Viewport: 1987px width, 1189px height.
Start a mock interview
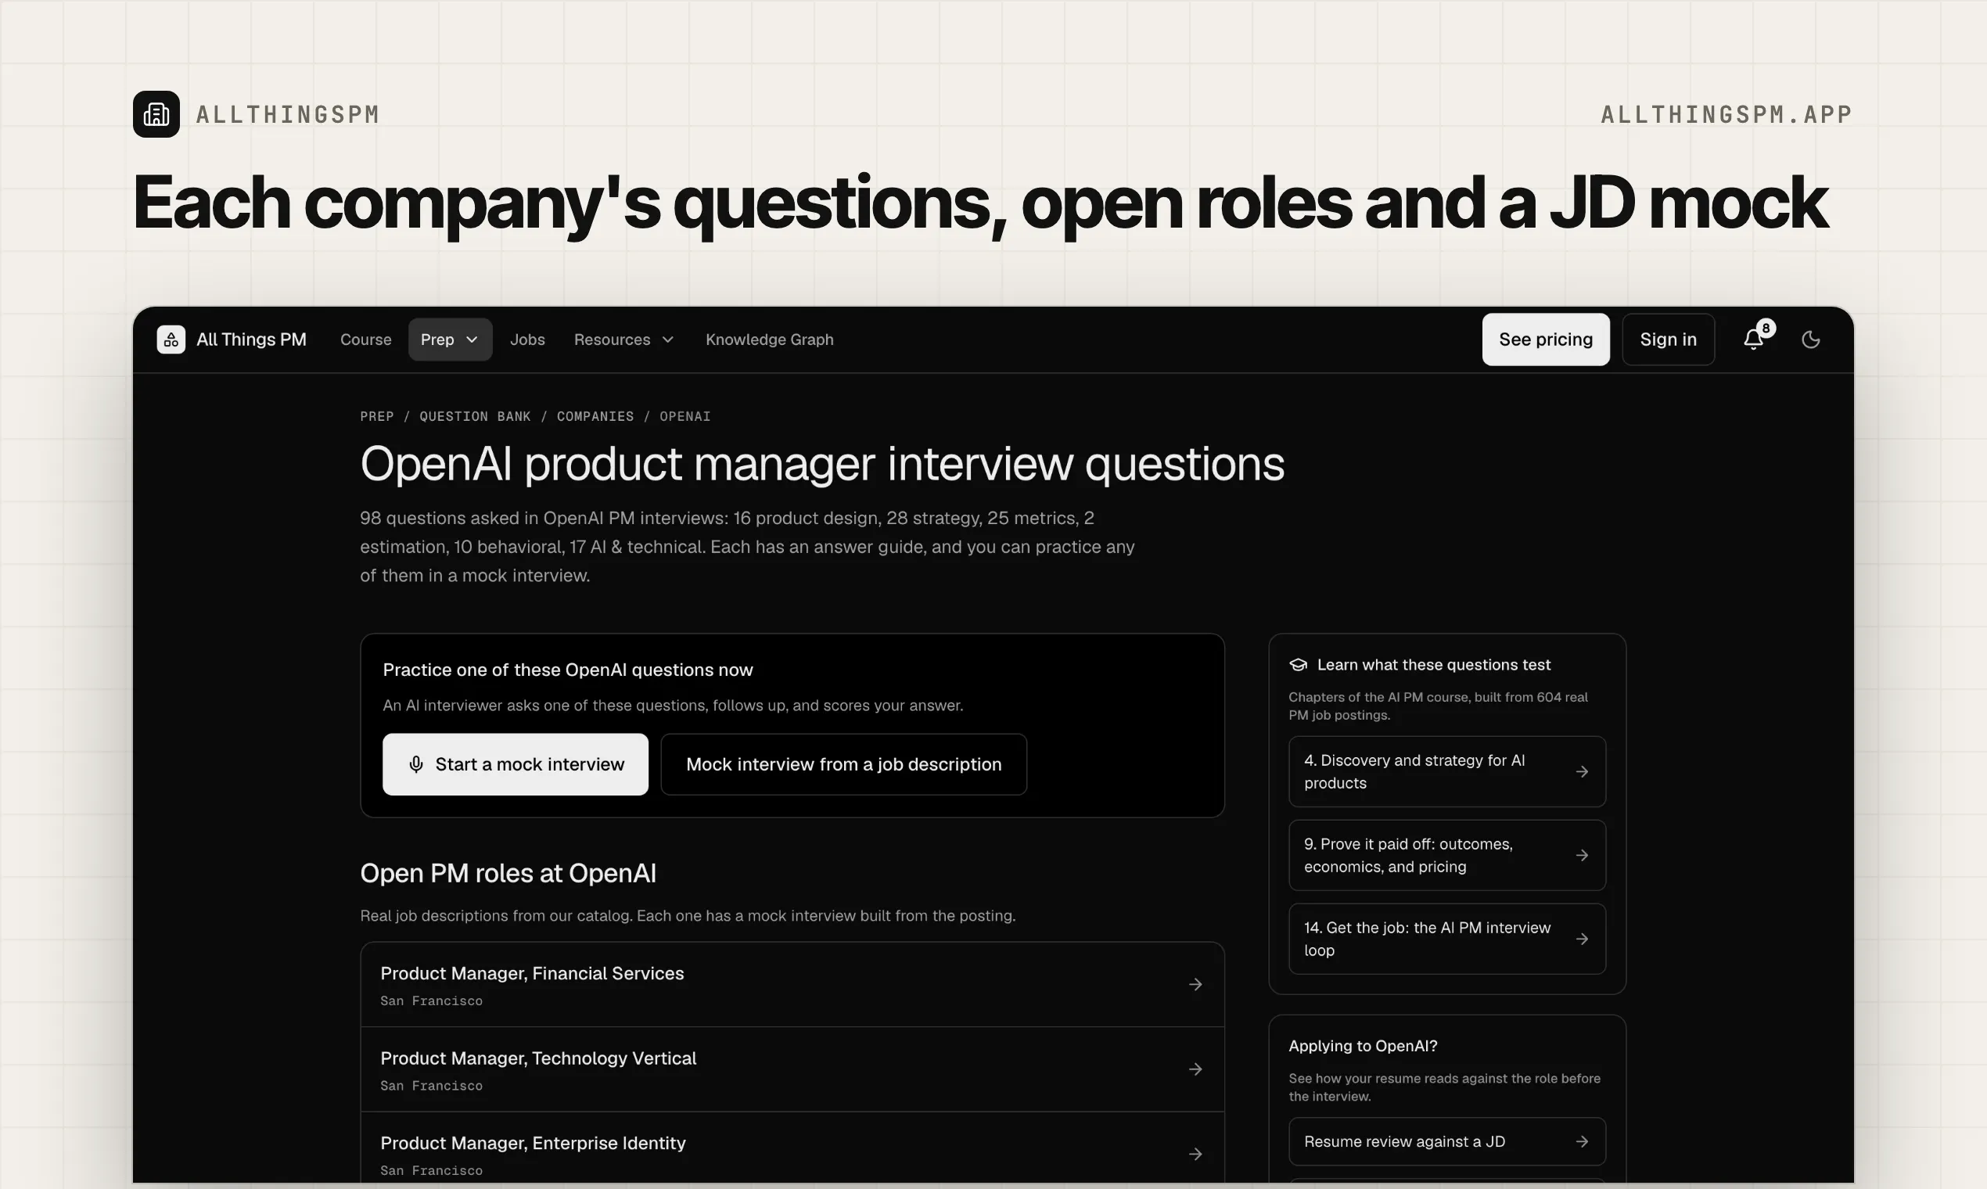516,764
